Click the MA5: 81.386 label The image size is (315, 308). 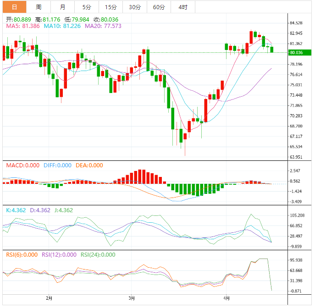23,26
